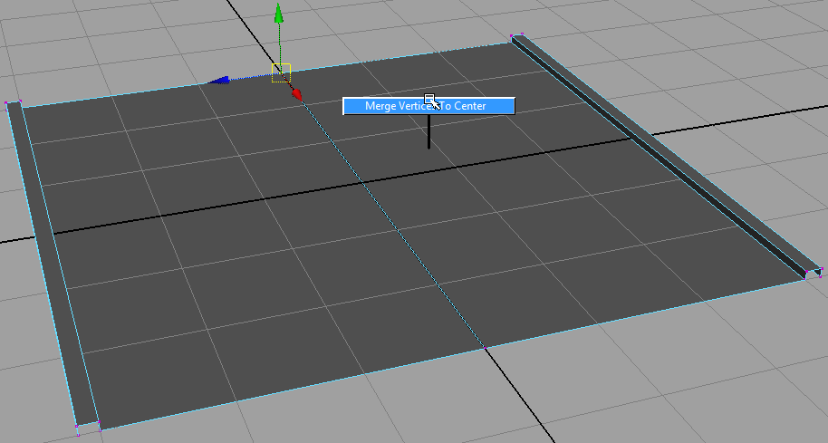Click the cyan bottom border edge of plane

click(x=290, y=388)
